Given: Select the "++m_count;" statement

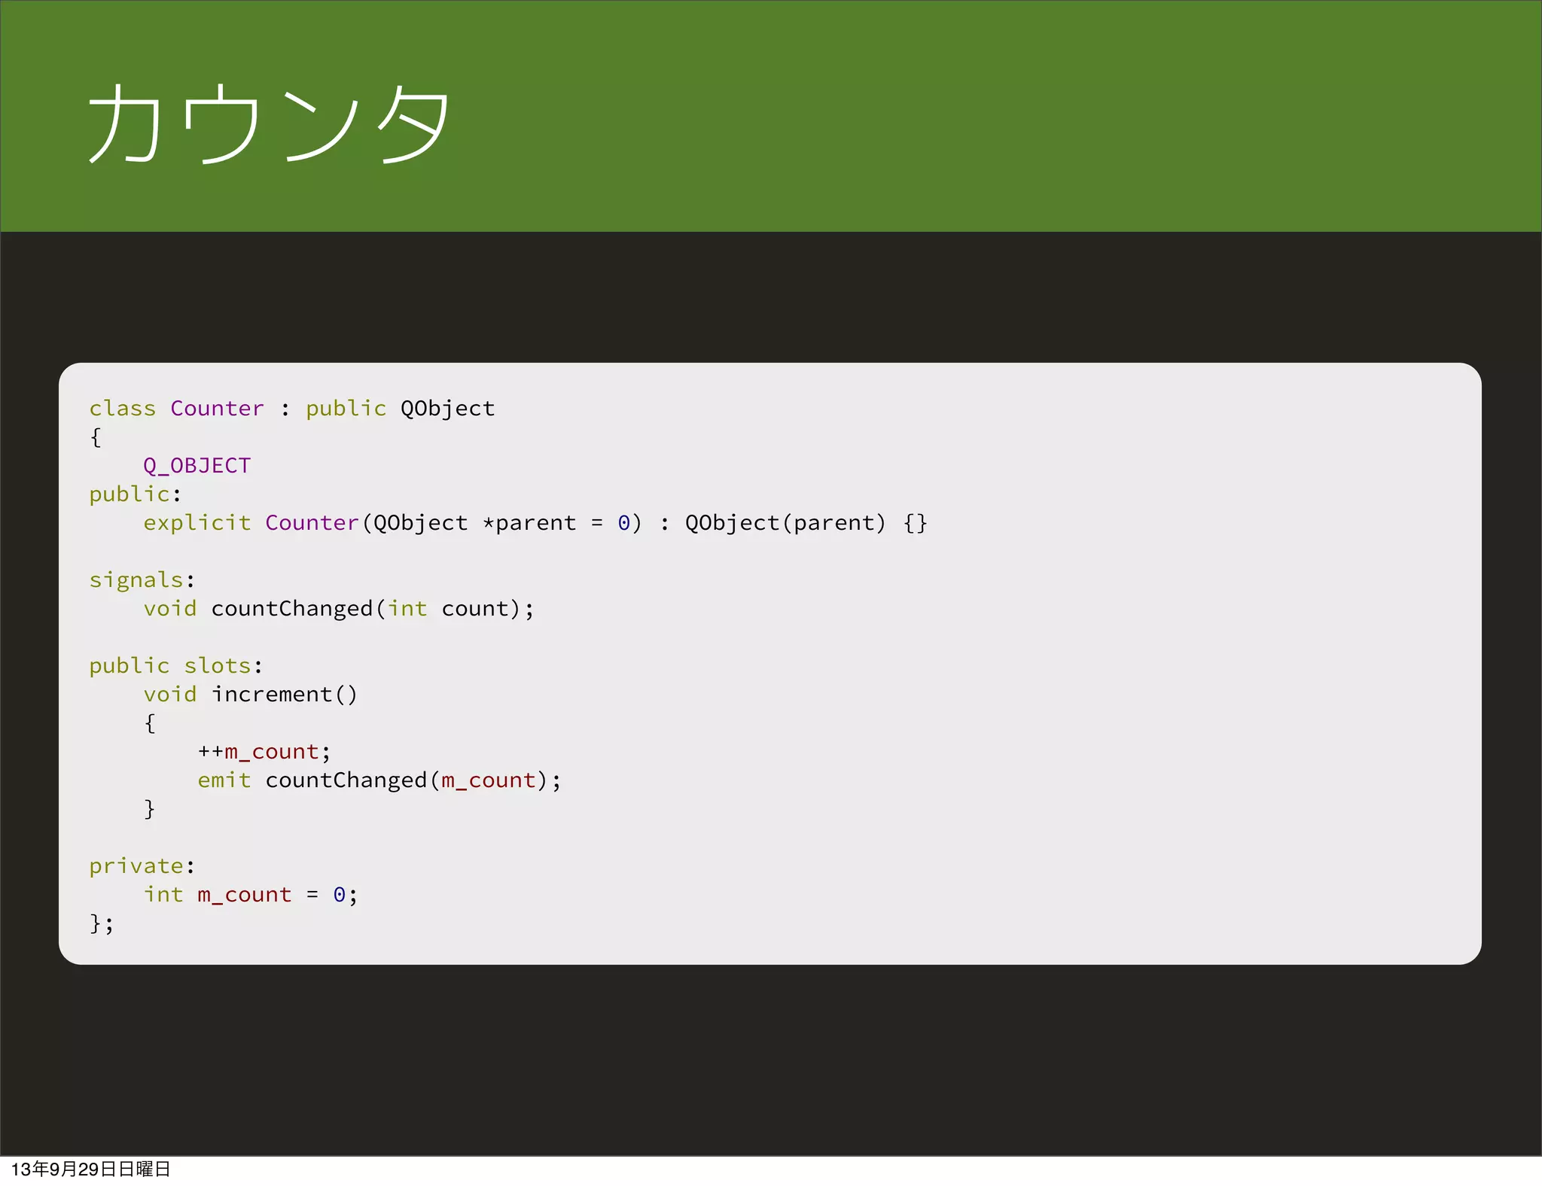Looking at the screenshot, I should pos(264,752).
